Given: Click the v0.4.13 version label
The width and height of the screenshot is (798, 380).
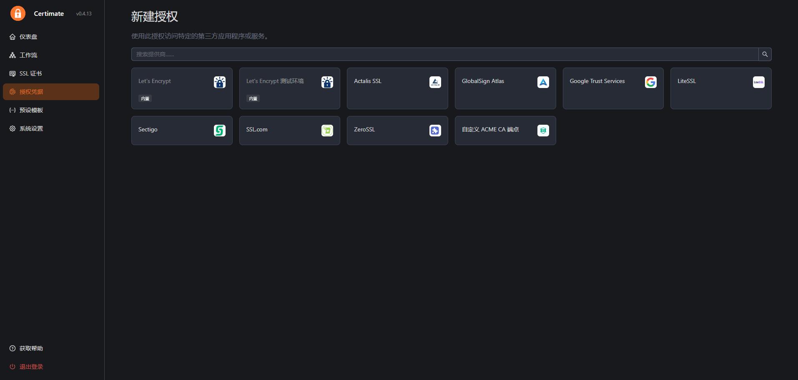Looking at the screenshot, I should tap(84, 14).
